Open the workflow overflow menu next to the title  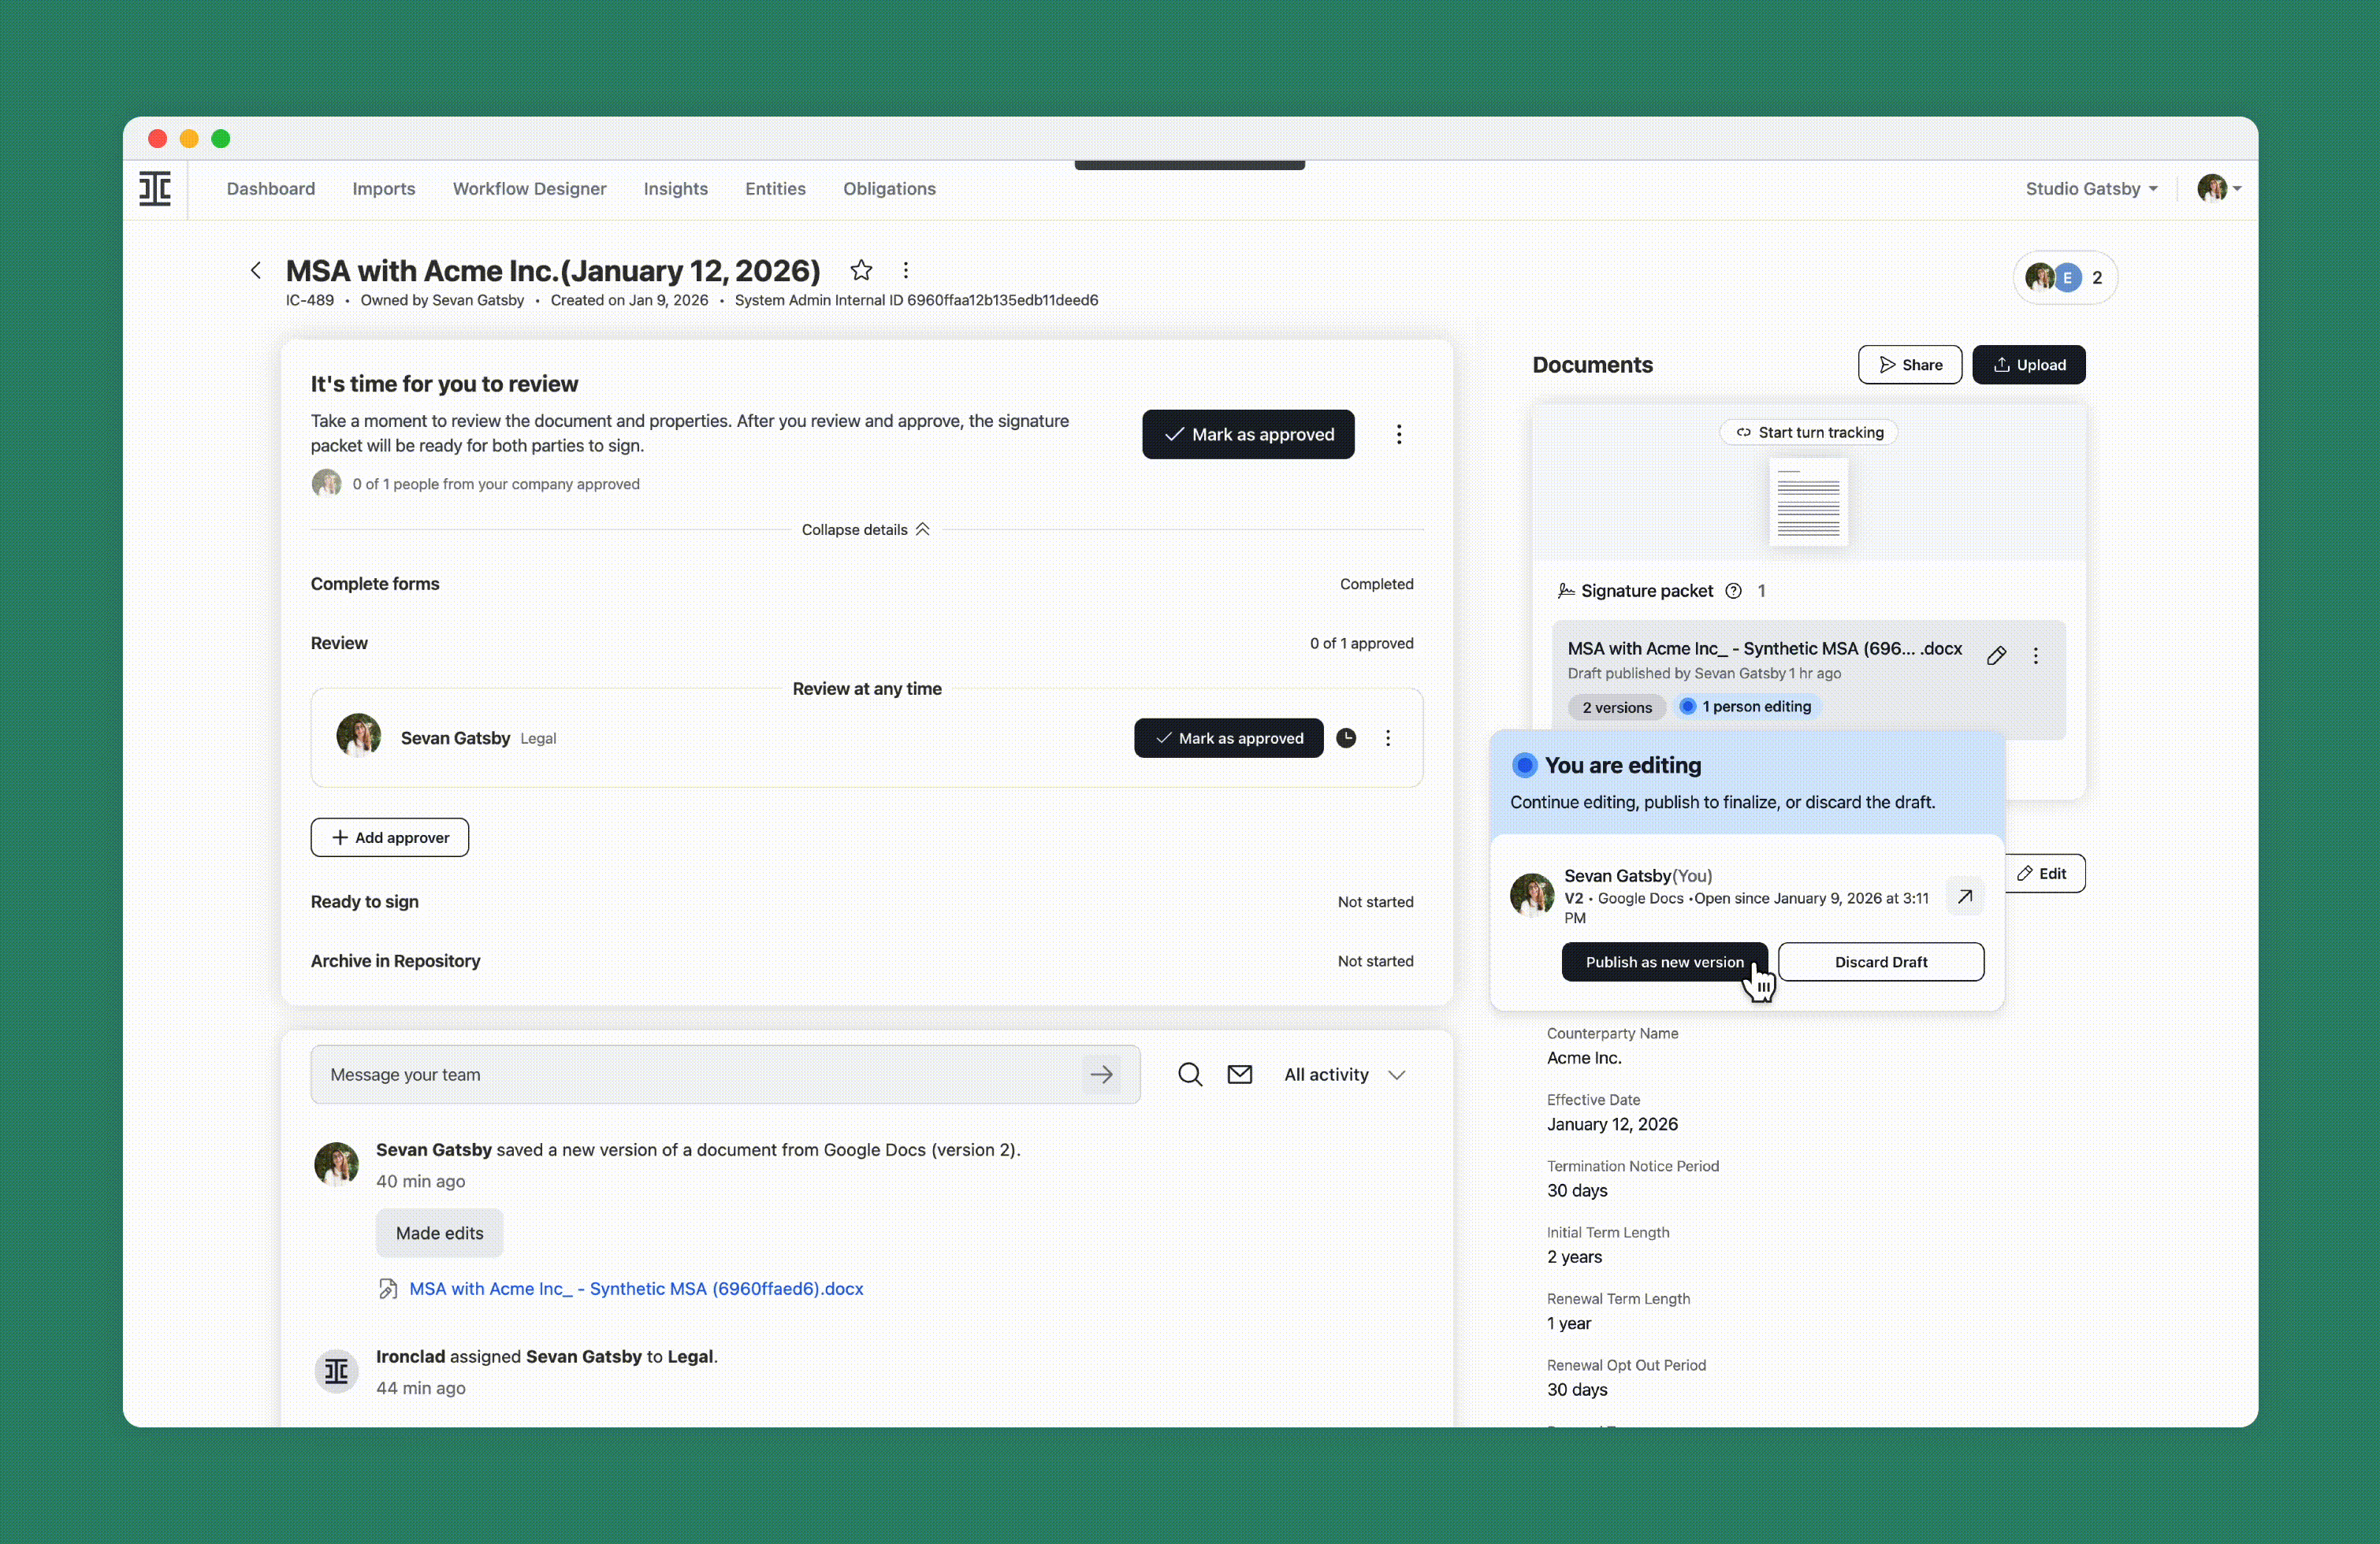pos(905,270)
